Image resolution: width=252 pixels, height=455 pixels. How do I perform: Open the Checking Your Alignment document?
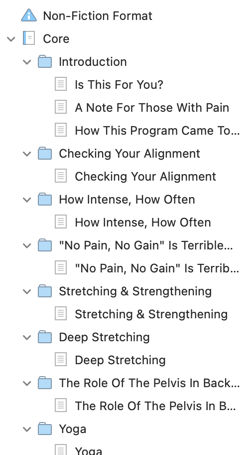pos(145,177)
